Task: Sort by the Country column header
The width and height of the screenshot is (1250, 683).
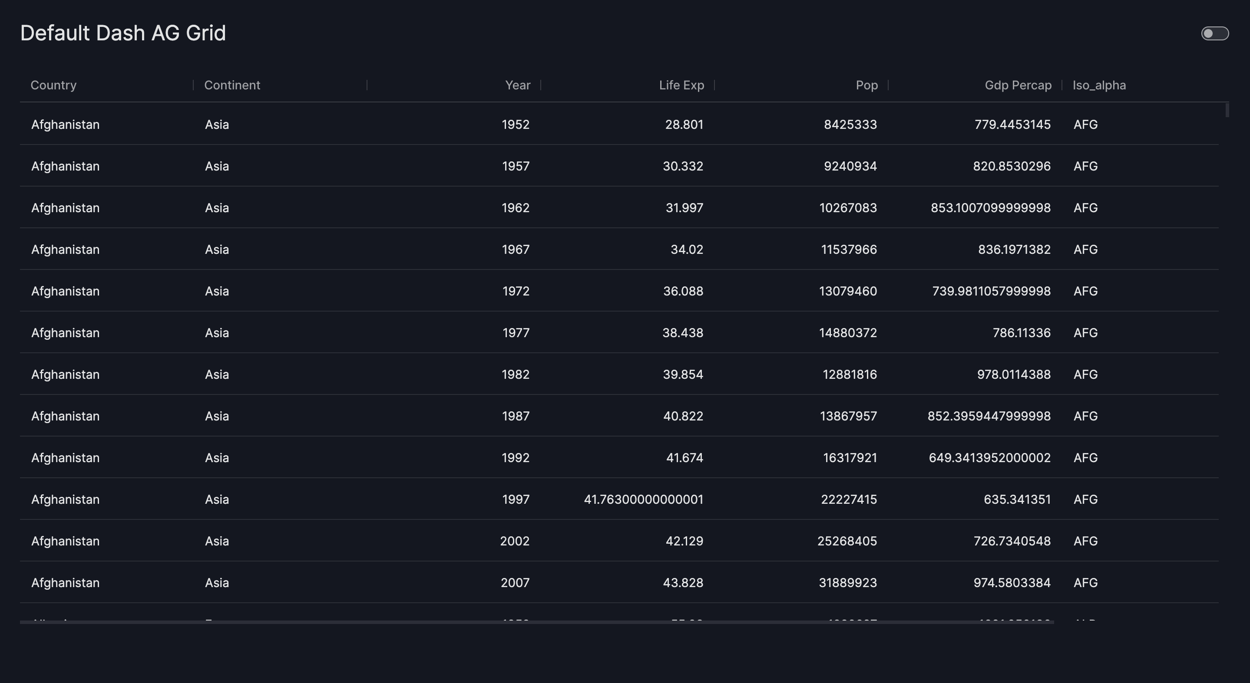Action: coord(53,85)
